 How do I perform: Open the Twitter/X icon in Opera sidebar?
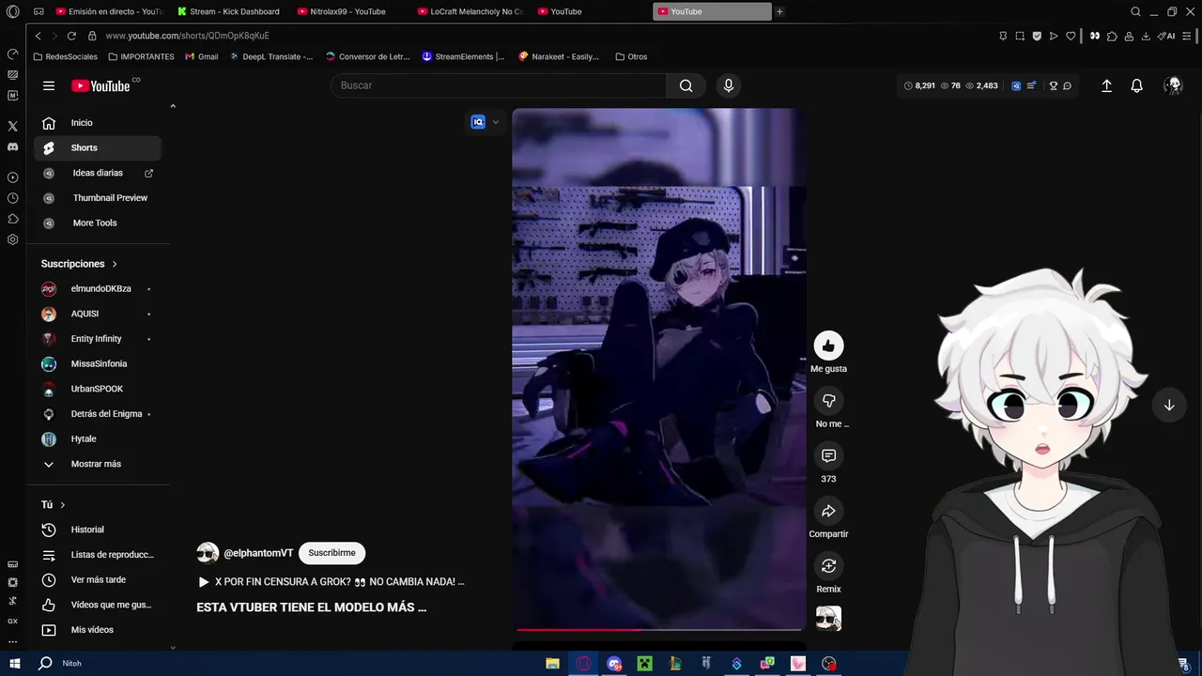point(12,126)
